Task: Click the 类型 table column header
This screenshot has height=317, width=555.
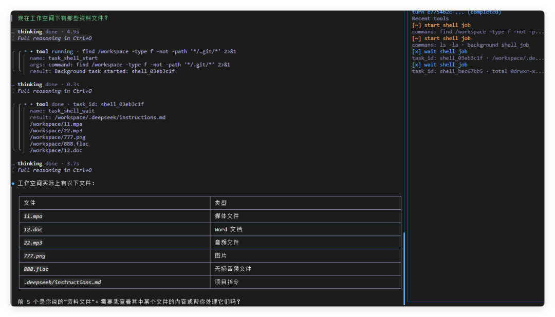Action: (x=305, y=203)
